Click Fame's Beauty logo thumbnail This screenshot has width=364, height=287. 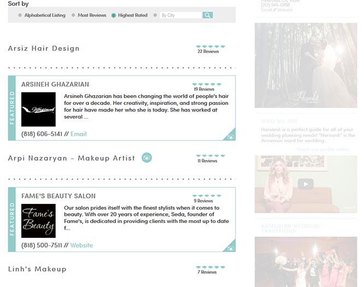pos(38,221)
